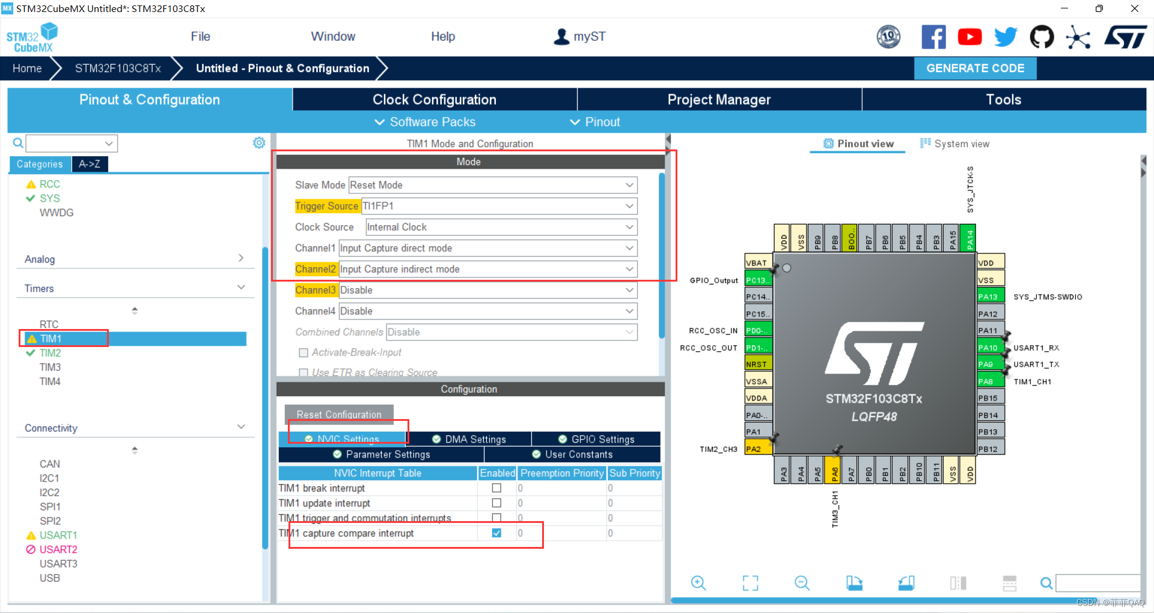This screenshot has width=1154, height=613.
Task: Enable TIM1 update interrupt checkbox
Action: 496,503
